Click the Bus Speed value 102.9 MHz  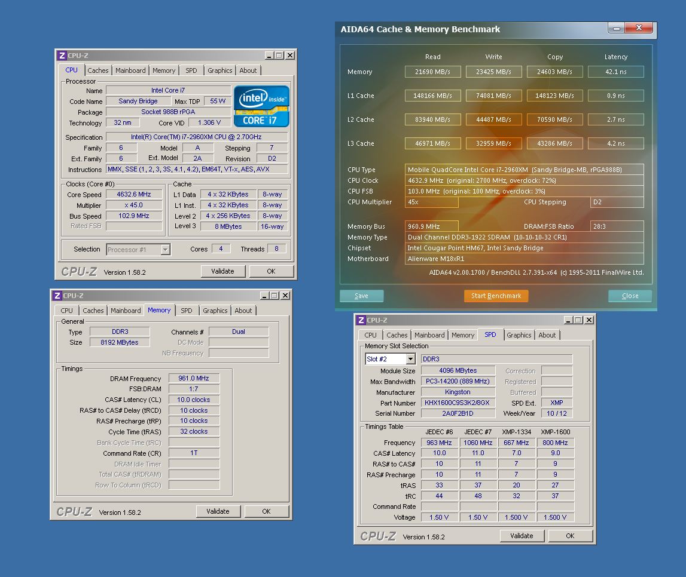pos(134,216)
